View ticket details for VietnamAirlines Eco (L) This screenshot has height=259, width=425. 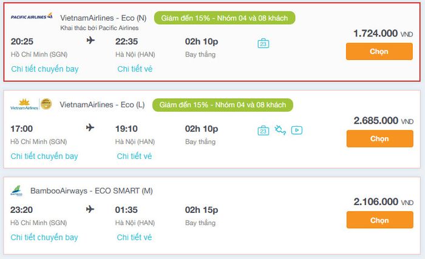coord(134,156)
